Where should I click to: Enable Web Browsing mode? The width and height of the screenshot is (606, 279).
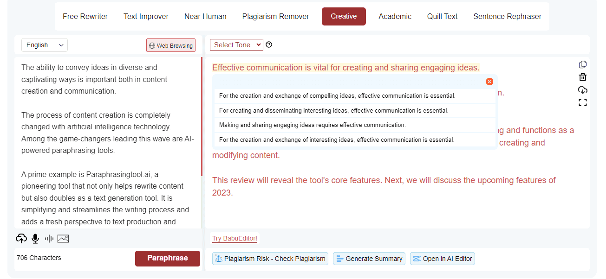pos(170,45)
